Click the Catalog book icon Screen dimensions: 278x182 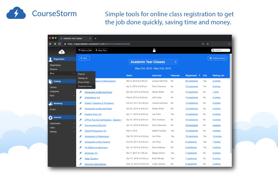click(50, 81)
